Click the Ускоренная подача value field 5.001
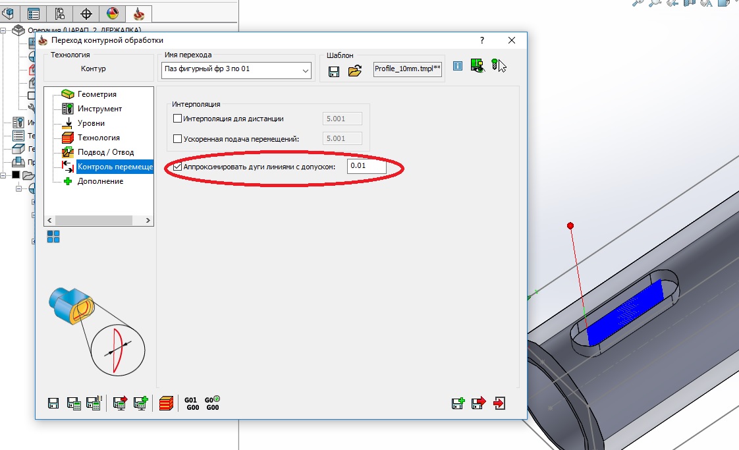Viewport: 739px width, 450px height. click(x=342, y=138)
